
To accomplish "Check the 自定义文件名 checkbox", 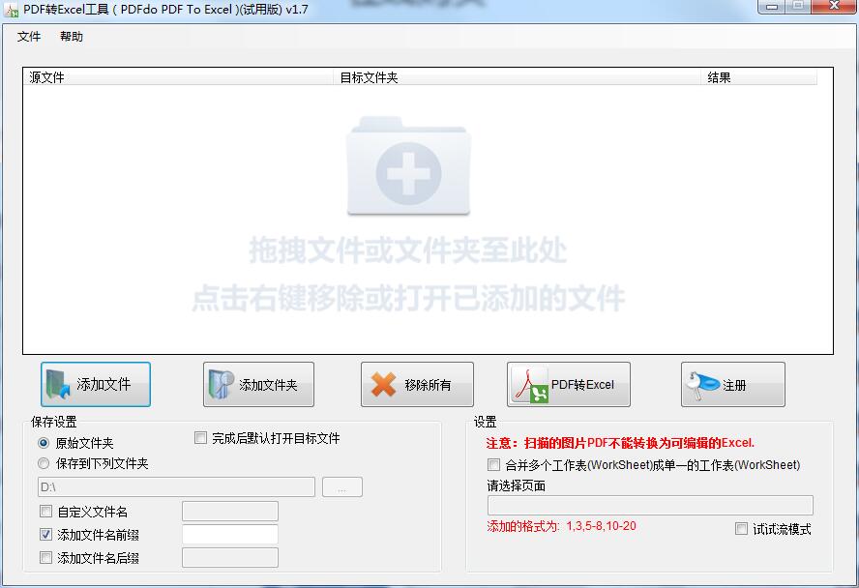I will tap(46, 512).
